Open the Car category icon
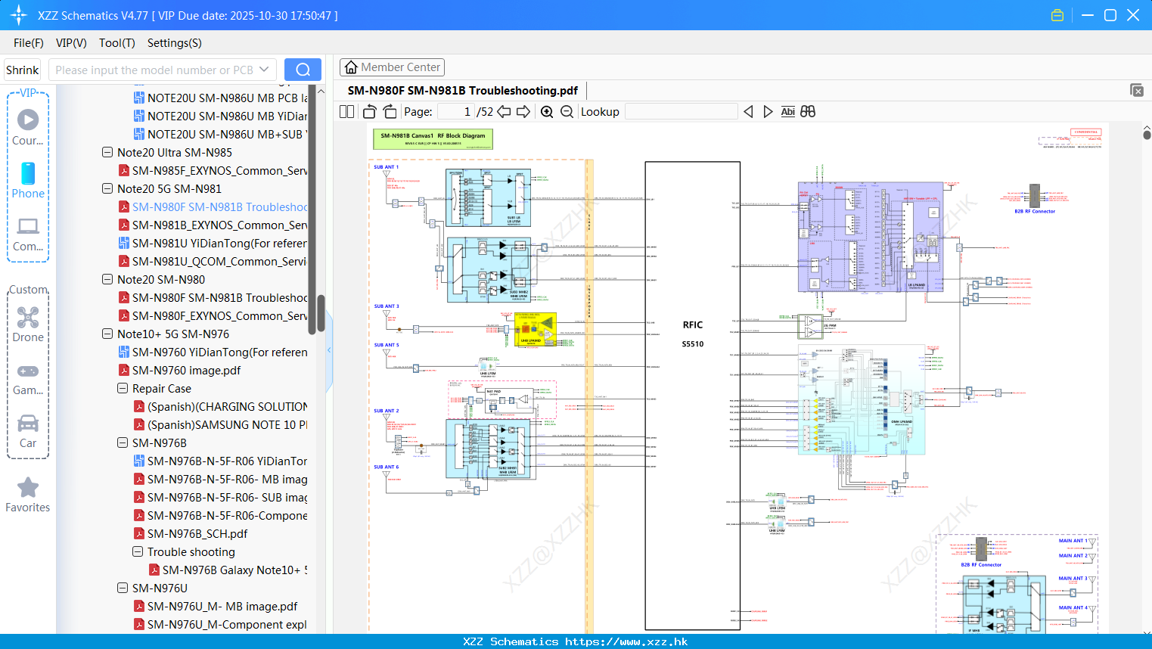1152x649 pixels. coord(28,423)
